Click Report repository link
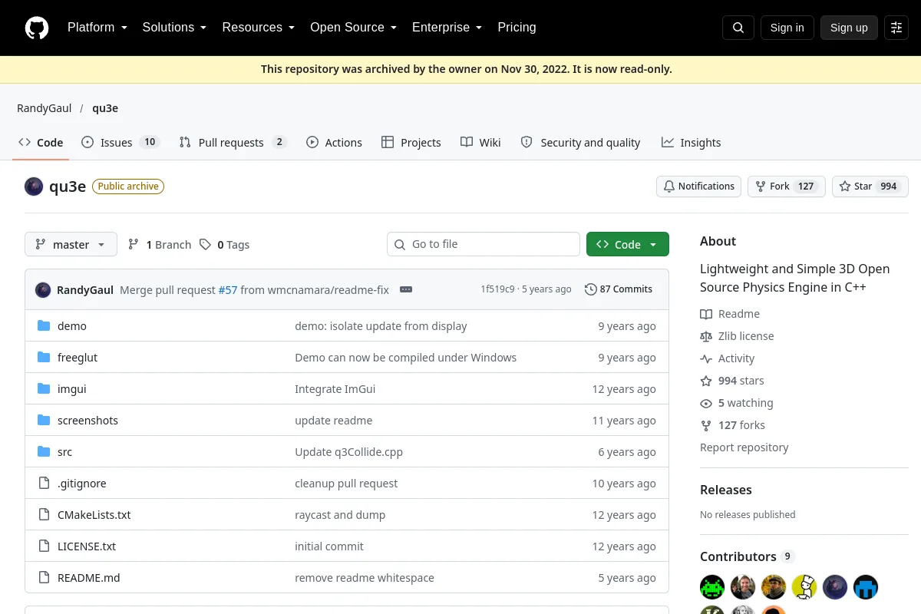The image size is (921, 614). coord(744,447)
